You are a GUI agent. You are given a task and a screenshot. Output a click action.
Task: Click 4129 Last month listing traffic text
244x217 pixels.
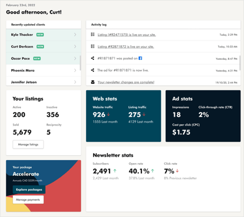coord(141,121)
